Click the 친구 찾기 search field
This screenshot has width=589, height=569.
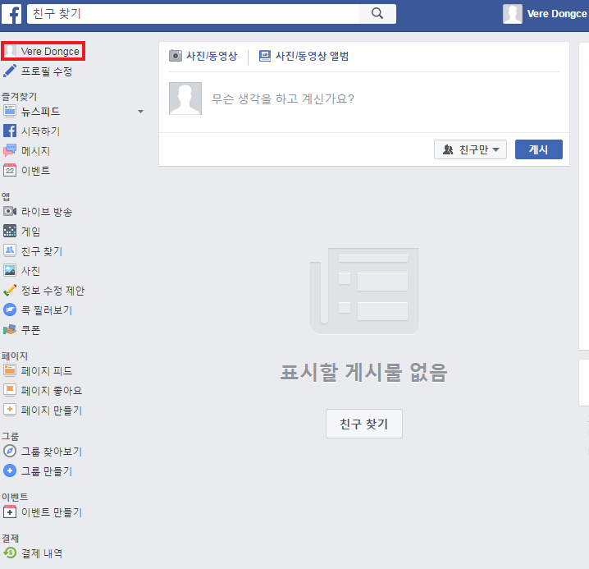coord(193,14)
